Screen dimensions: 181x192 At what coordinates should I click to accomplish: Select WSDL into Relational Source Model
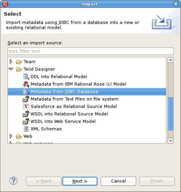point(69,114)
